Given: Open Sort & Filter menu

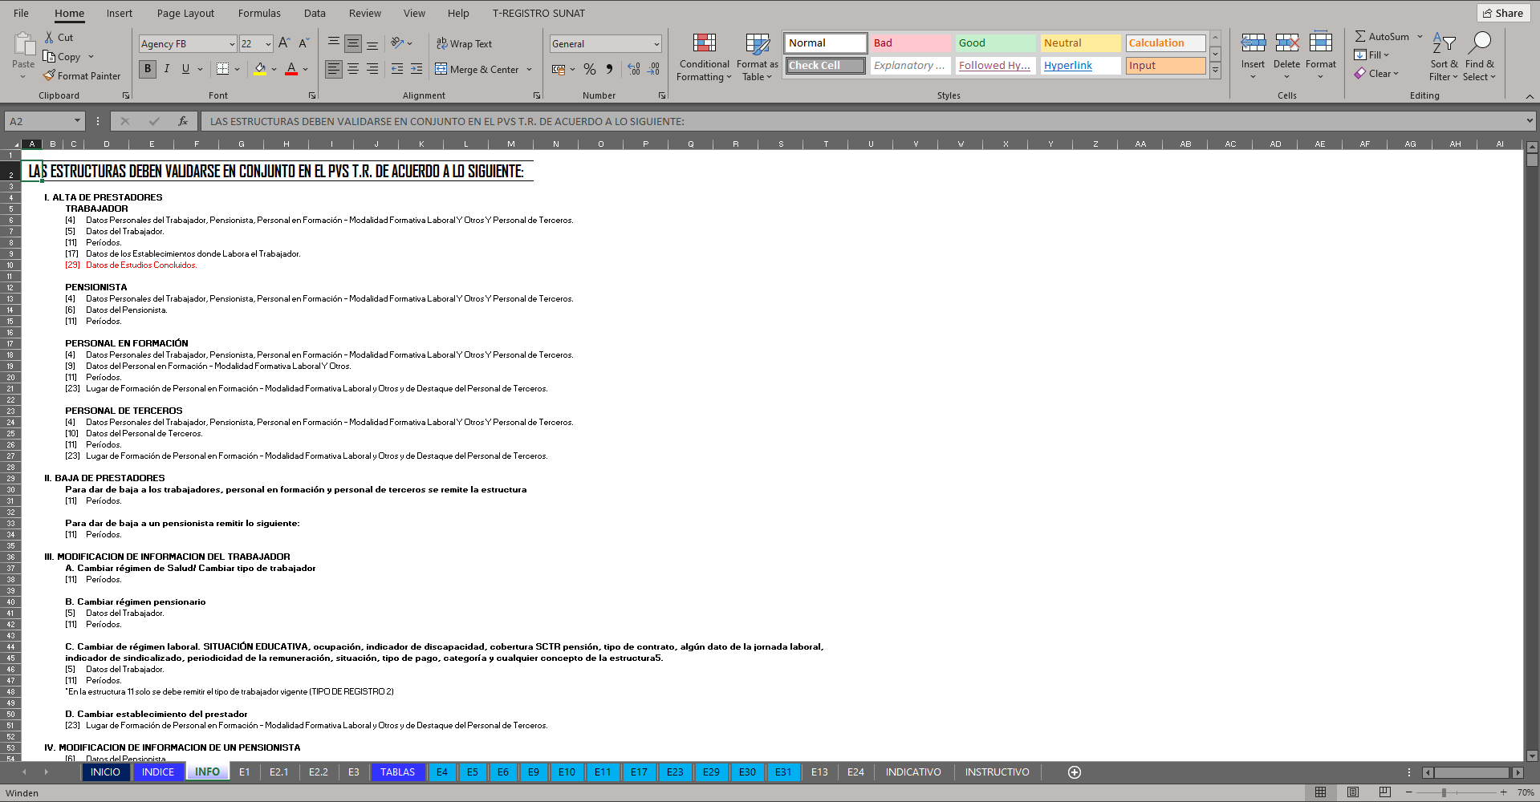Looking at the screenshot, I should 1444,58.
